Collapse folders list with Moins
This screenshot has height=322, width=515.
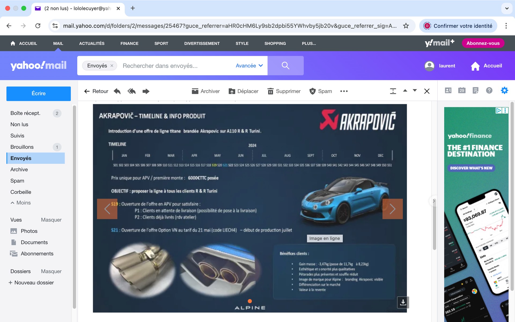pyautogui.click(x=21, y=203)
